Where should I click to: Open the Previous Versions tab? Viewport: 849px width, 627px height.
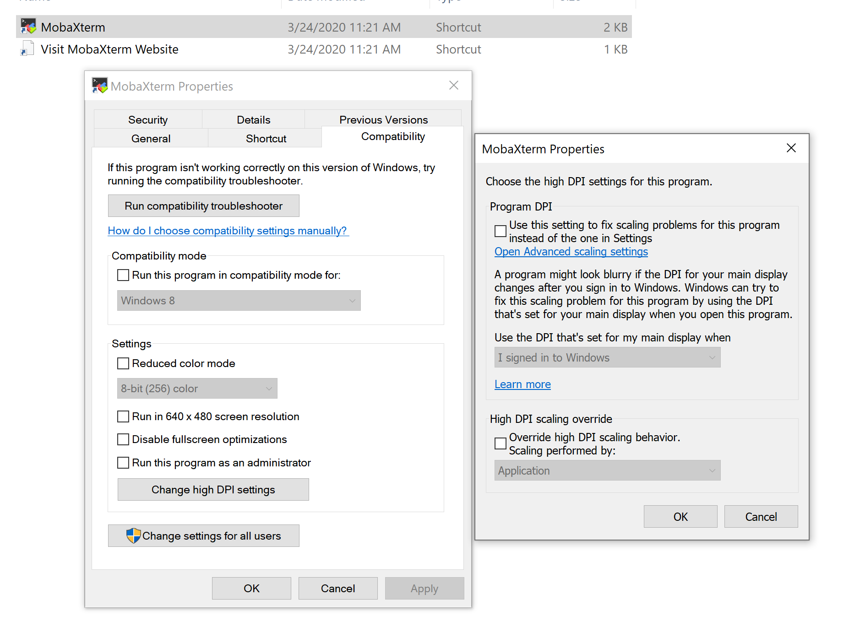[x=383, y=119]
